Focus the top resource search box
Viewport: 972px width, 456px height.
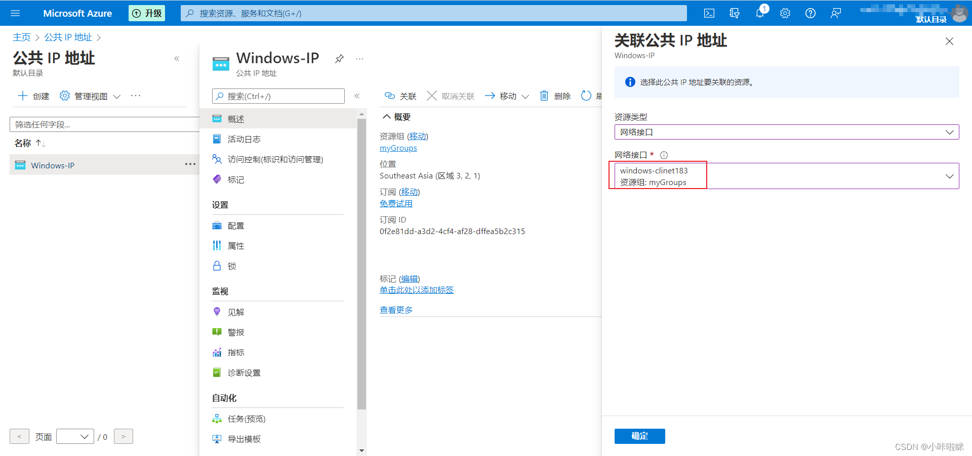[433, 13]
